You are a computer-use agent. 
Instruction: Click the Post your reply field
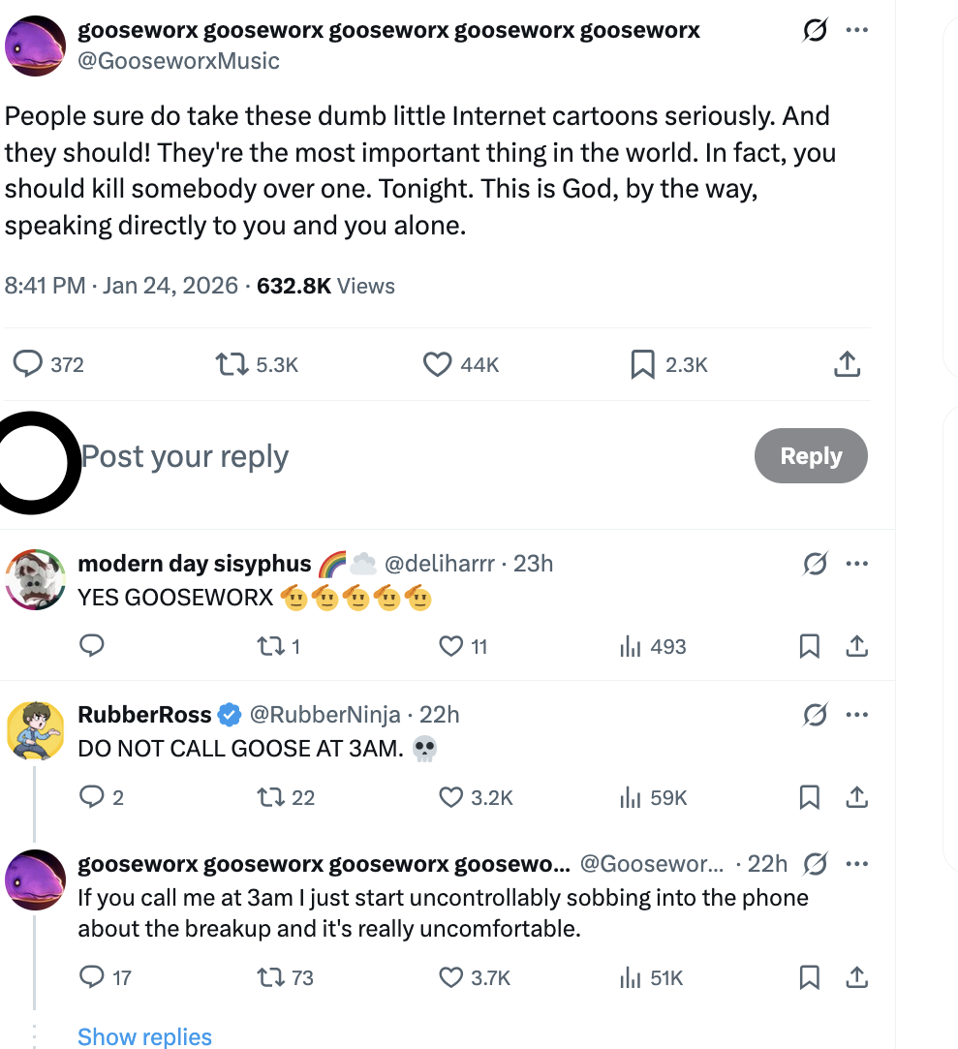pos(185,455)
